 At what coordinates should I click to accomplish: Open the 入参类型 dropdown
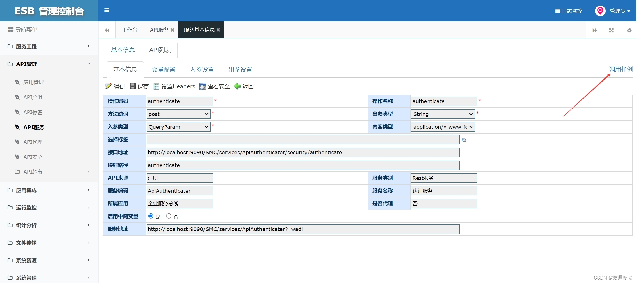point(178,127)
